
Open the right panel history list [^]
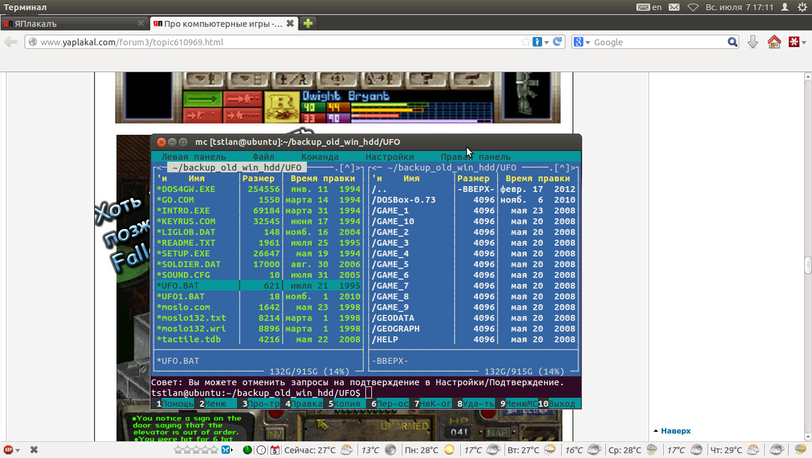(x=561, y=168)
